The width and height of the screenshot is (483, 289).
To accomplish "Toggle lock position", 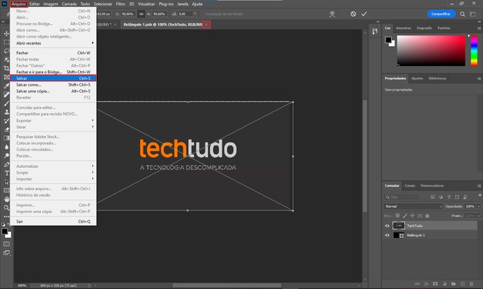I will pyautogui.click(x=413, y=216).
